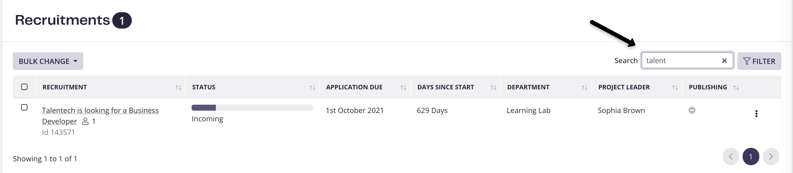
Task: Tick the select-all header checkbox
Action: (x=24, y=87)
